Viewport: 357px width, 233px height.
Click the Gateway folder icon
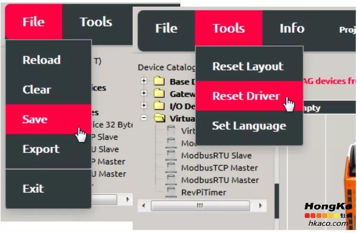(x=159, y=93)
